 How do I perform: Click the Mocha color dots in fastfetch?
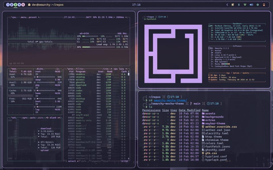tap(225, 64)
